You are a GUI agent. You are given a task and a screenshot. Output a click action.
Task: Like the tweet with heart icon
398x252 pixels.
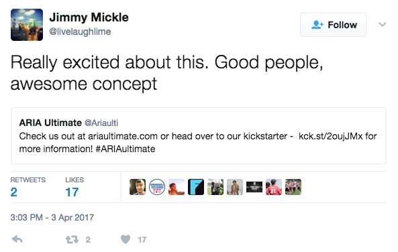click(126, 239)
